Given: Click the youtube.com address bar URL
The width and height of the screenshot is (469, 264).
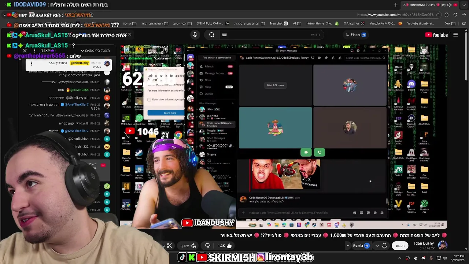Looking at the screenshot, I should 395,15.
